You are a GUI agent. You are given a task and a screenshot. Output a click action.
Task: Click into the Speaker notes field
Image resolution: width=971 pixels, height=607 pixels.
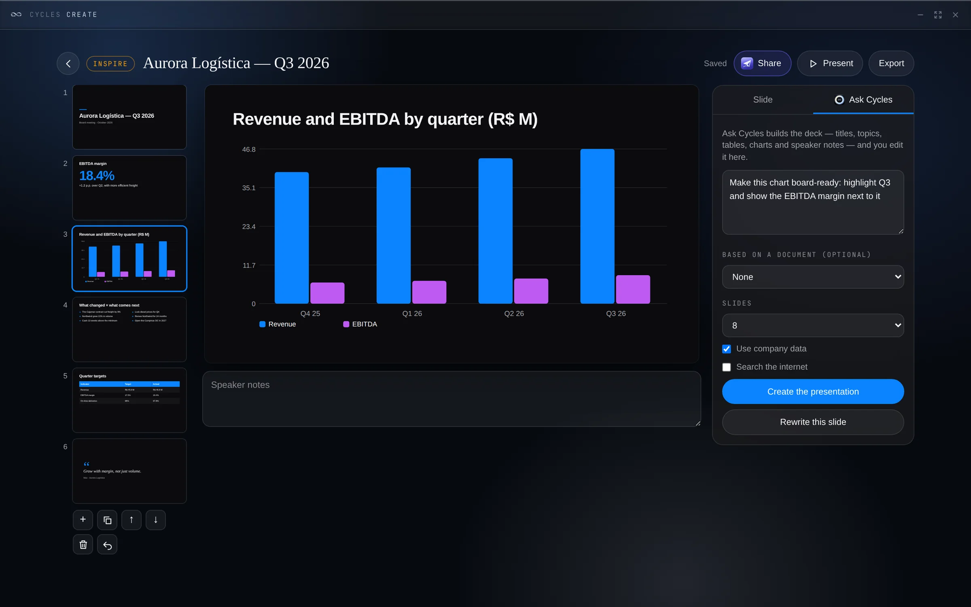click(x=452, y=399)
